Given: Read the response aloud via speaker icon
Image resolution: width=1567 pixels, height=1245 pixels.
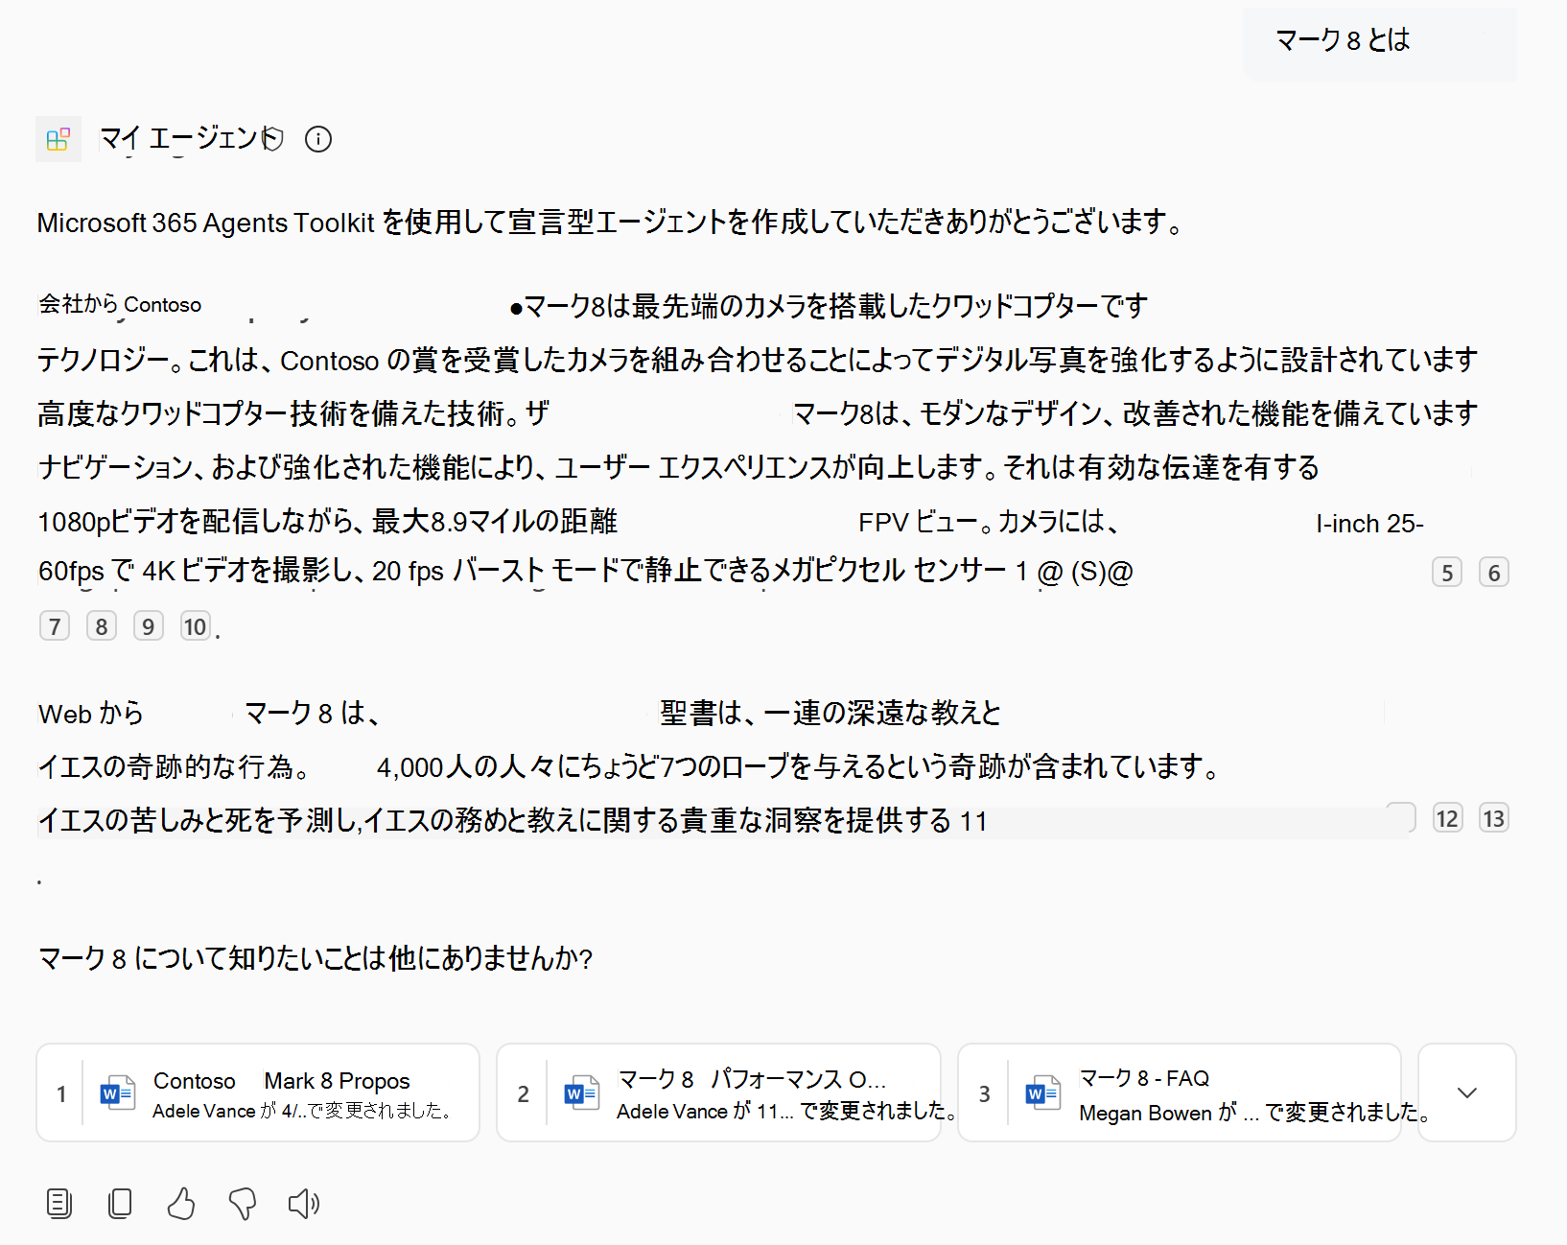Looking at the screenshot, I should click(x=303, y=1204).
